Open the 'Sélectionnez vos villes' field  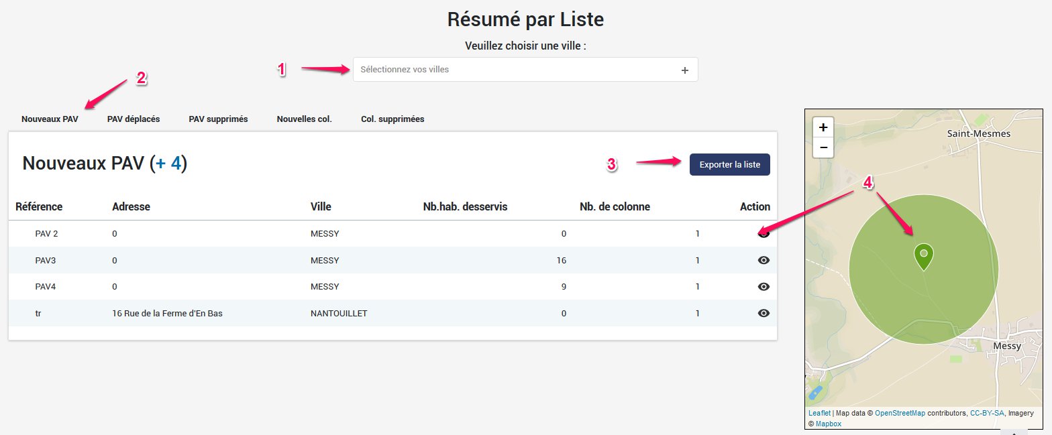pos(510,70)
